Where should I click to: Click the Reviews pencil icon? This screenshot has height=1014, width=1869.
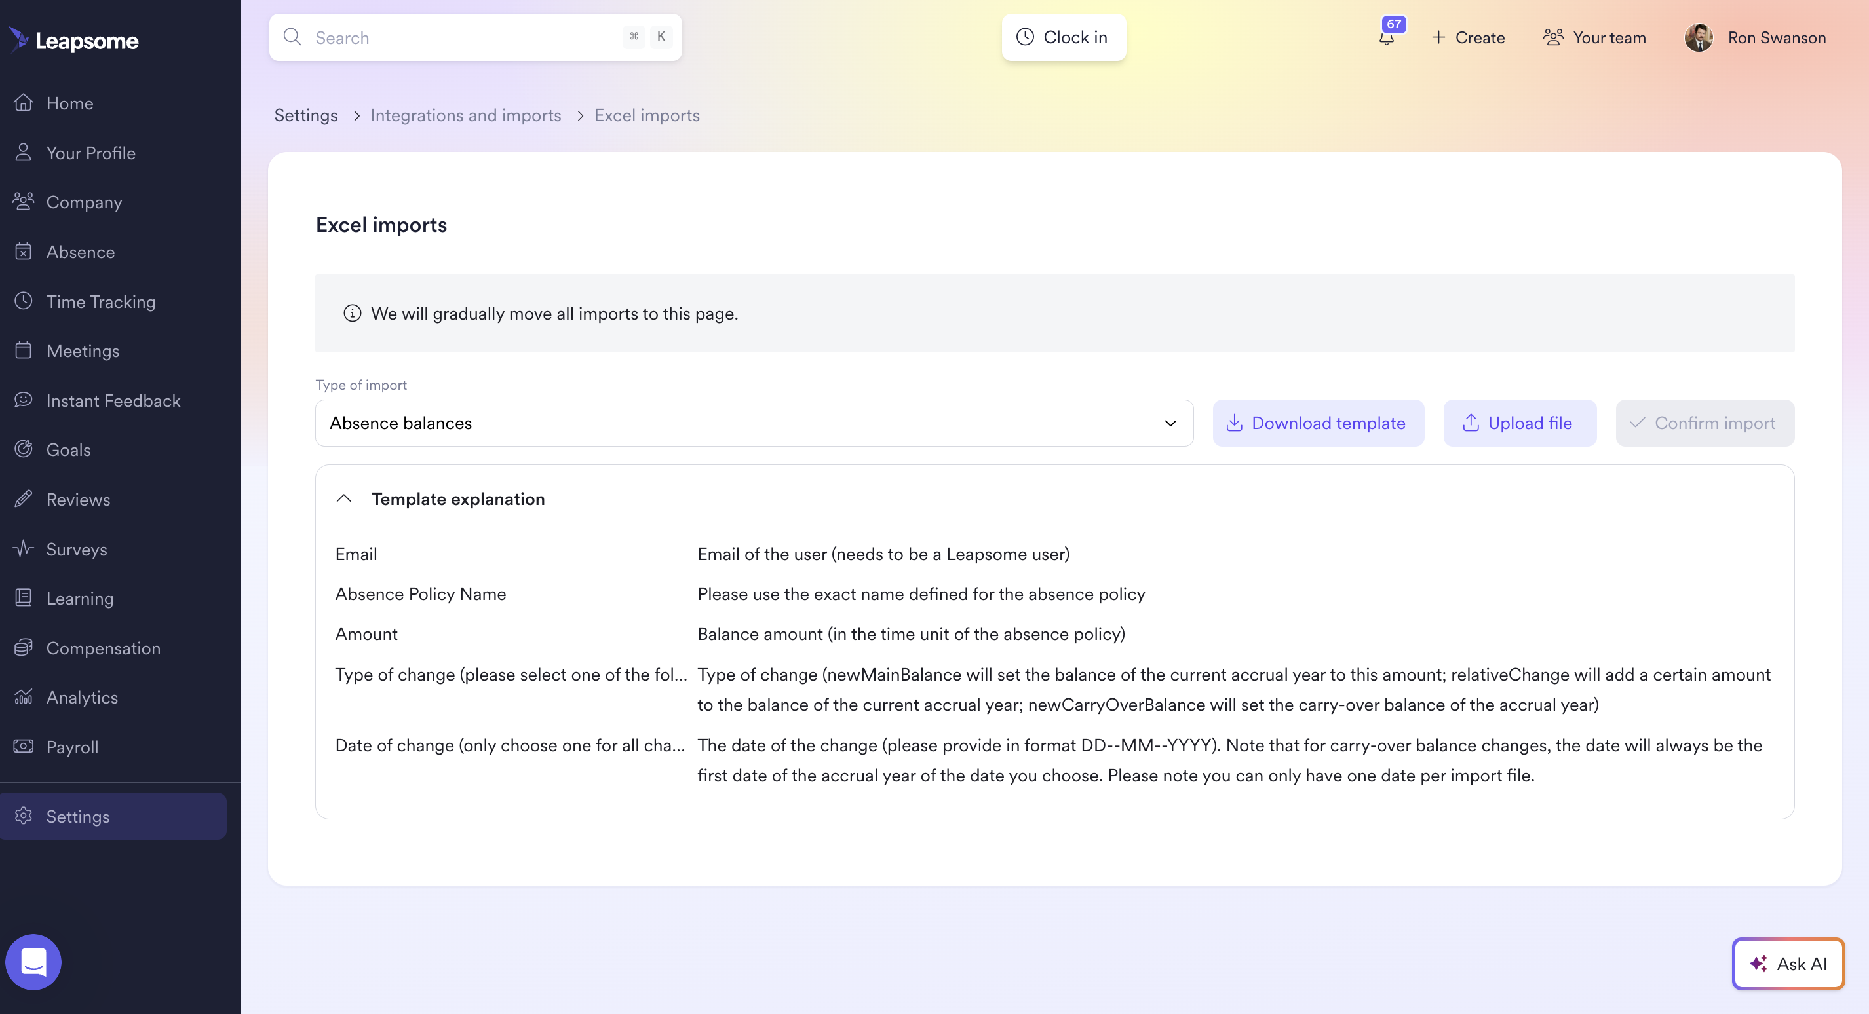coord(23,499)
